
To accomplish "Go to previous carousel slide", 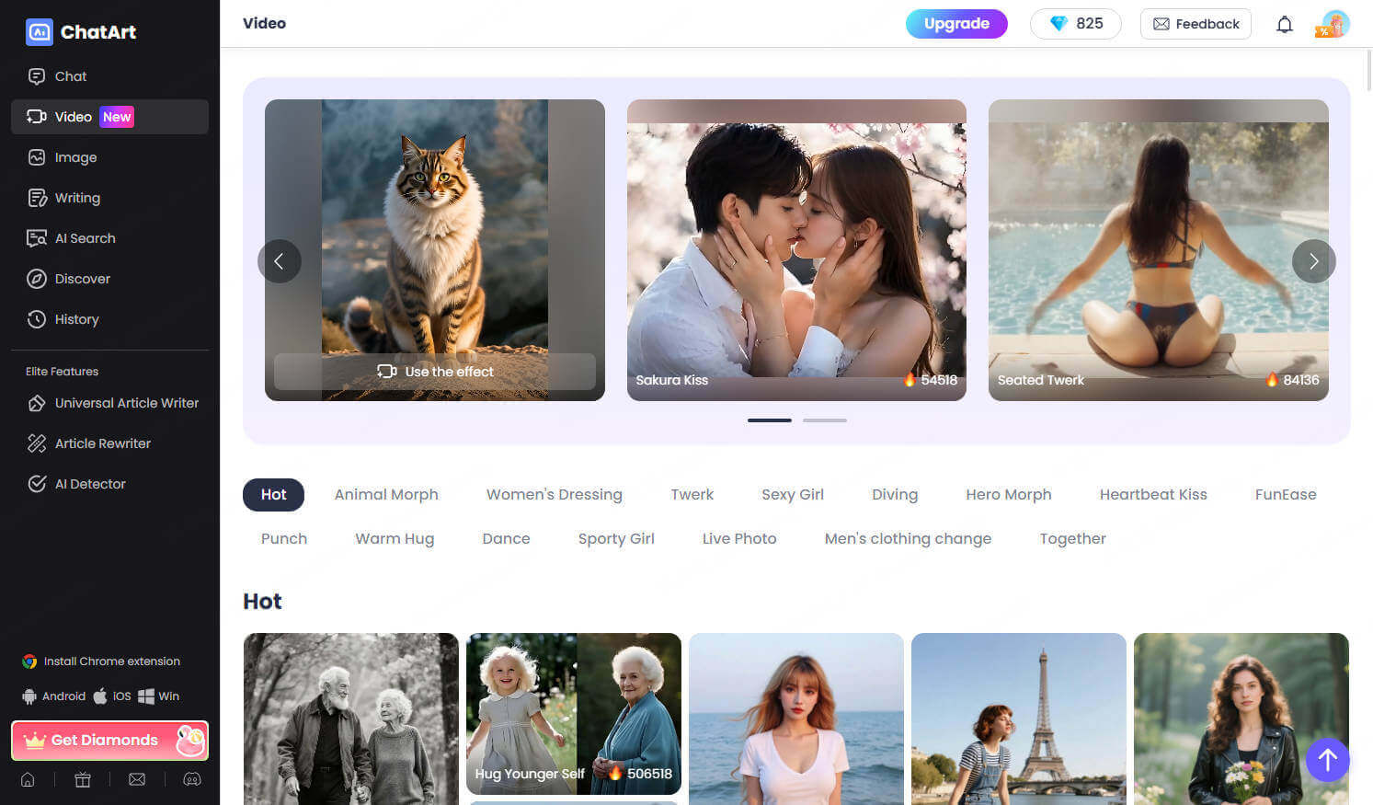I will click(280, 261).
